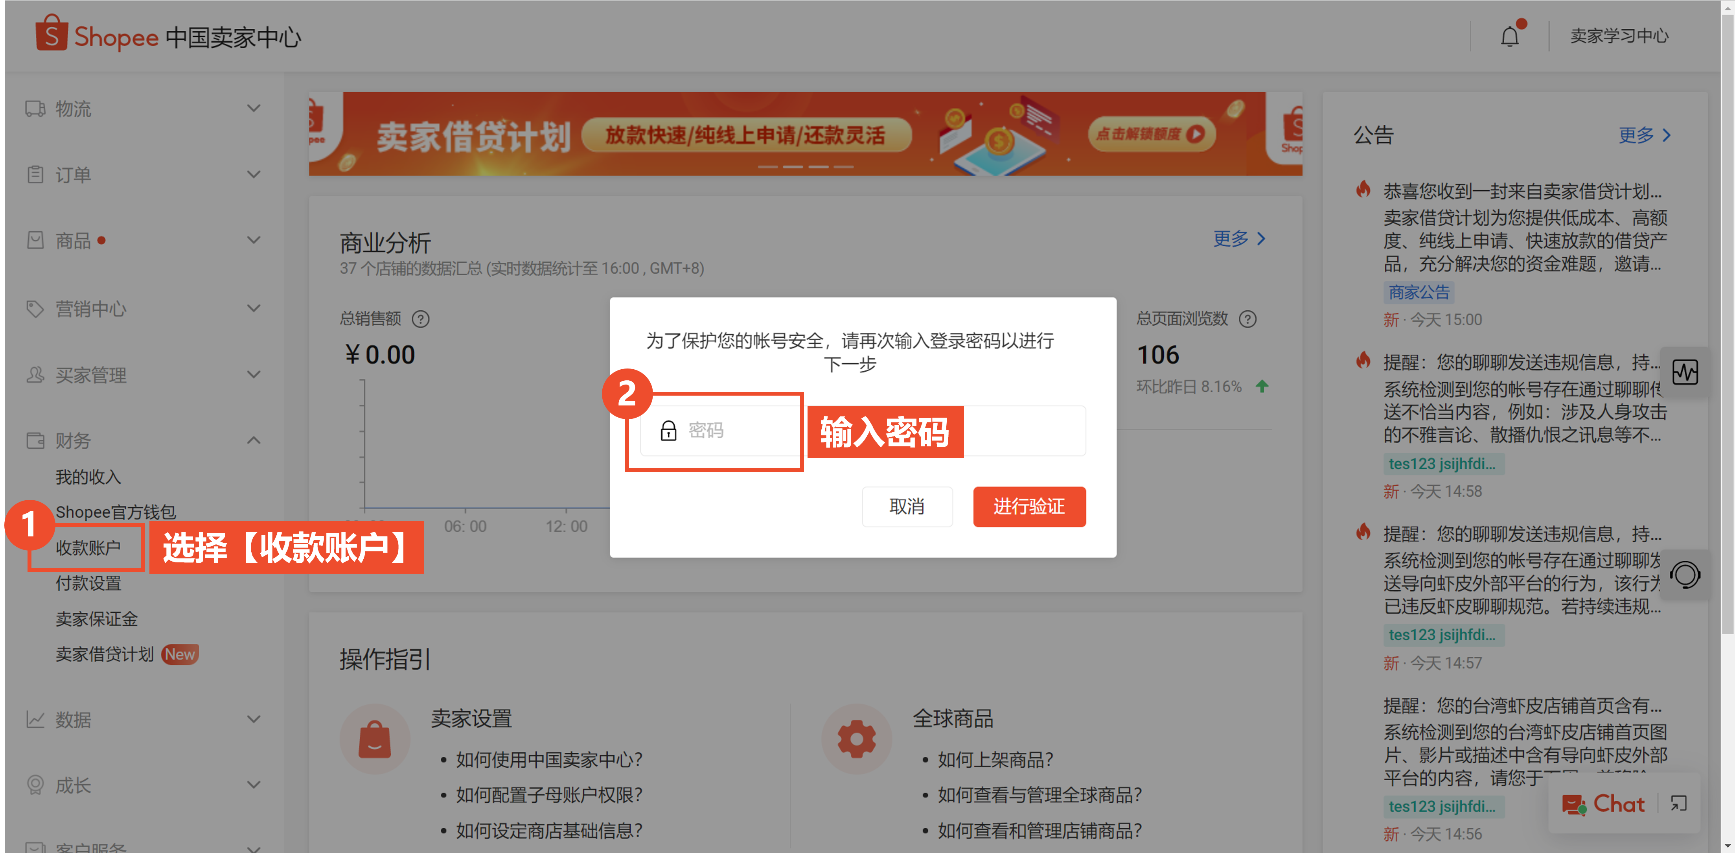This screenshot has width=1735, height=853.
Task: Click help icon beside 总页面浏览数
Action: 1247,319
